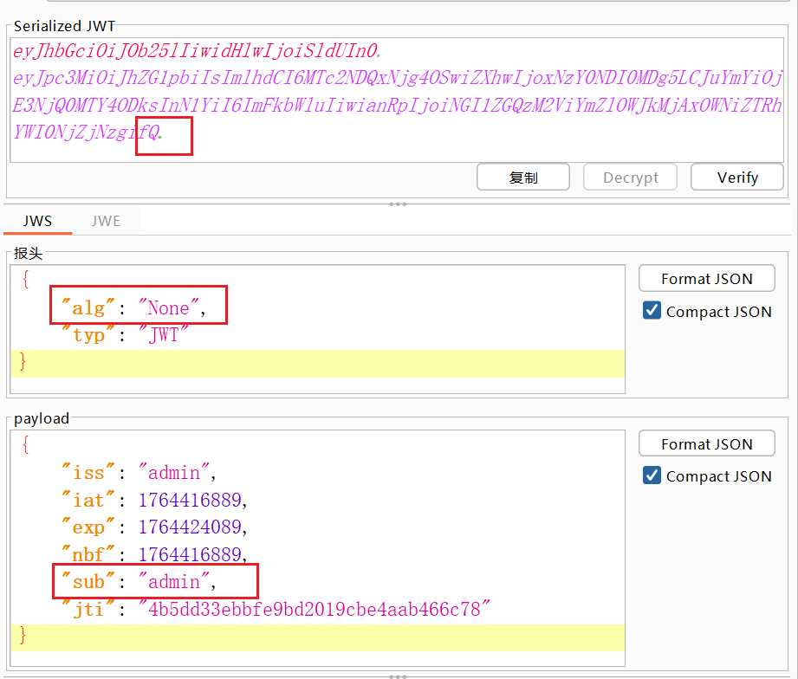Click the splitter handle below the payload panel

tap(398, 676)
